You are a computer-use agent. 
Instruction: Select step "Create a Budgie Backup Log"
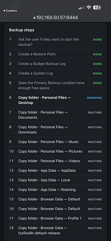(x=42, y=64)
